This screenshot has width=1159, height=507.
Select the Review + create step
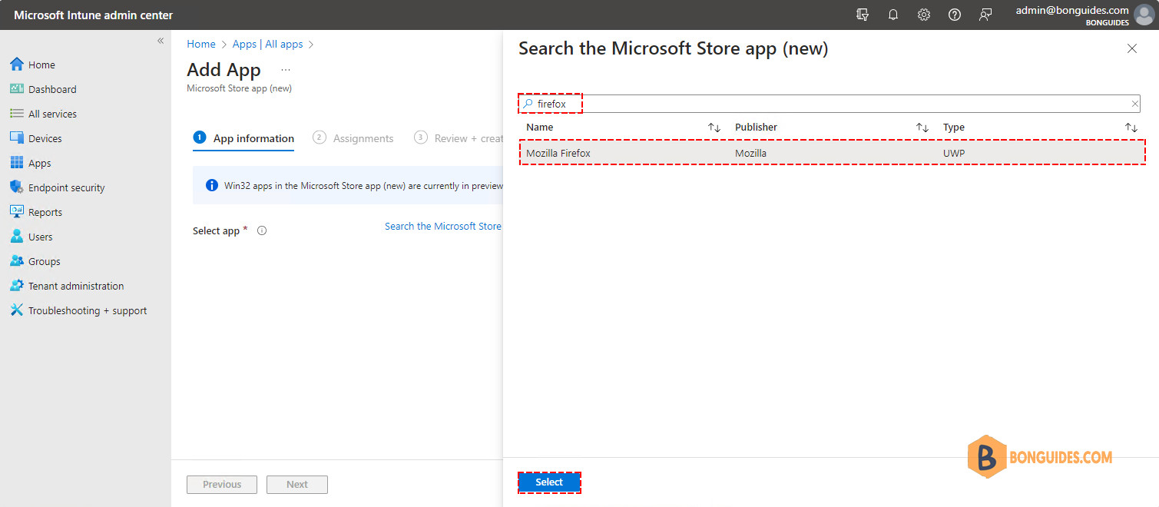pos(459,138)
